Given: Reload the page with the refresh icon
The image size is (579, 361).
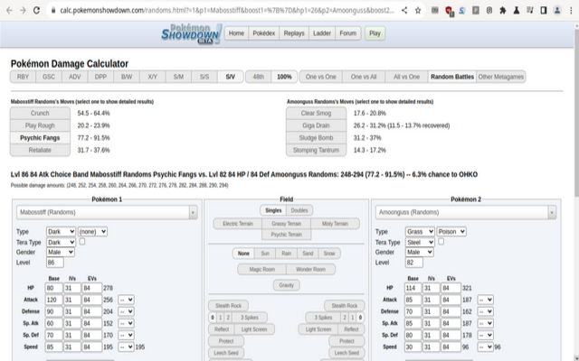Looking at the screenshot, I should (x=45, y=10).
